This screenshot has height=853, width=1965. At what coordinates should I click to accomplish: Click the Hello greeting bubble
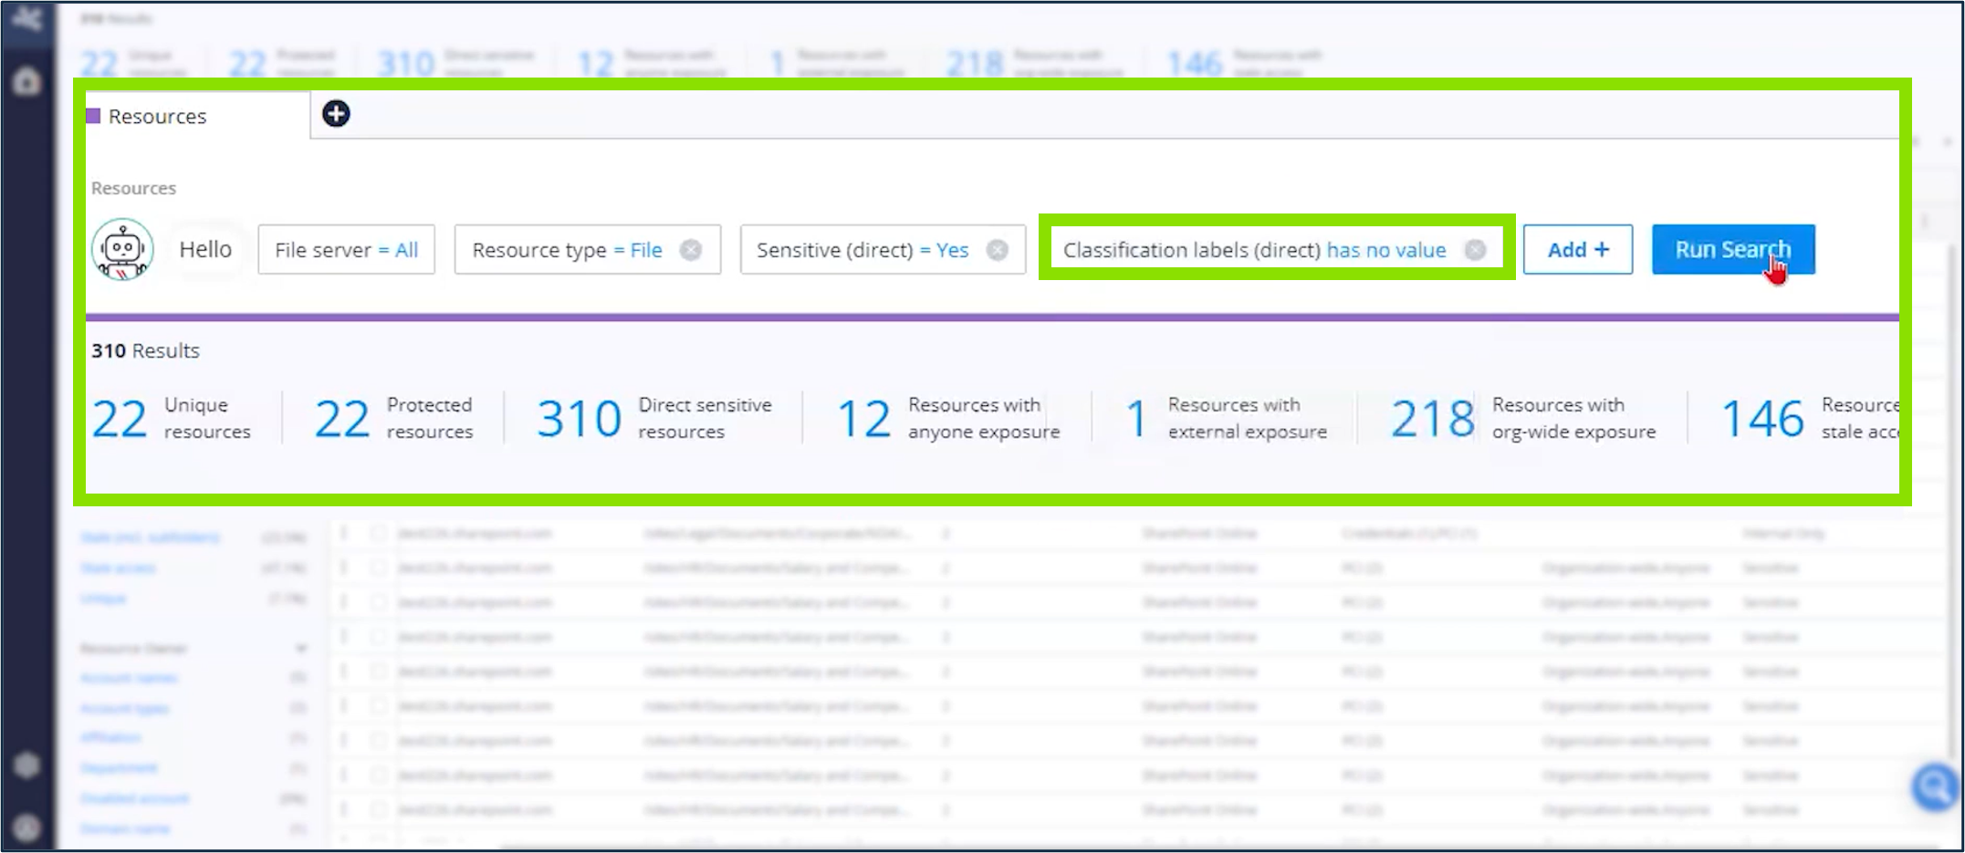click(205, 250)
